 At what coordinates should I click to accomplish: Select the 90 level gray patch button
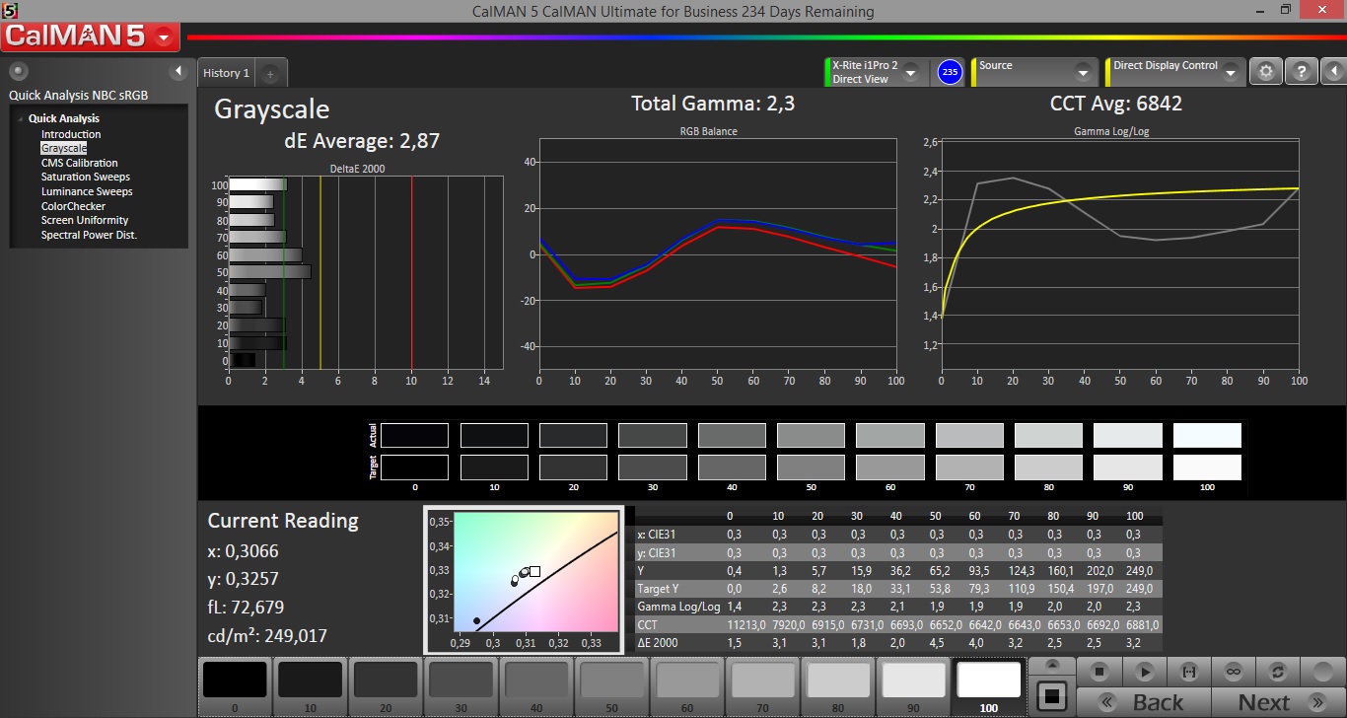[x=913, y=686]
